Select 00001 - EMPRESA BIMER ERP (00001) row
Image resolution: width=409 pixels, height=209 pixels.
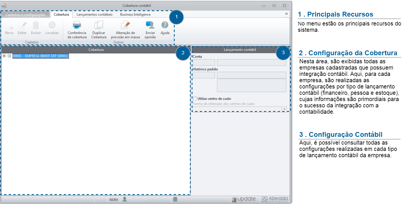point(41,56)
